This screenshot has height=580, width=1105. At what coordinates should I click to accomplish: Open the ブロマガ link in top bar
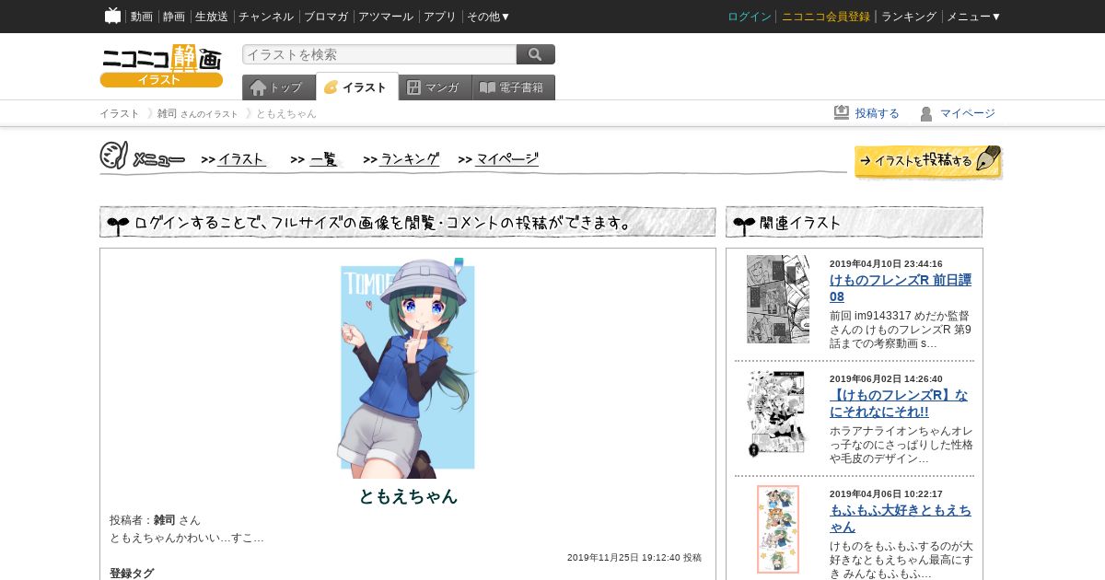click(x=326, y=17)
